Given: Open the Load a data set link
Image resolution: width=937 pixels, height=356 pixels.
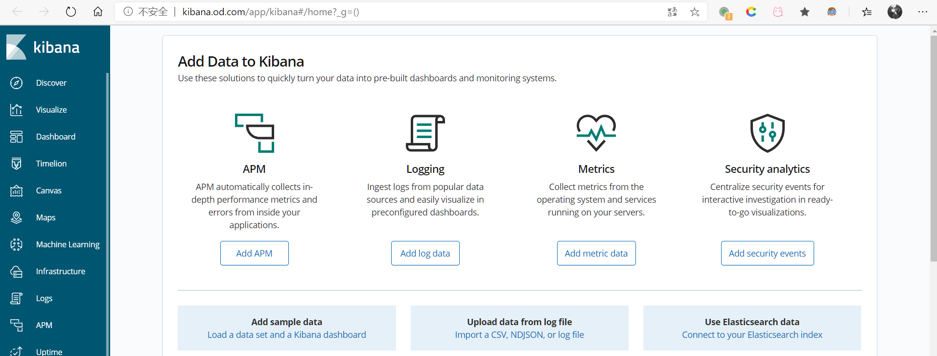Looking at the screenshot, I should 286,335.
